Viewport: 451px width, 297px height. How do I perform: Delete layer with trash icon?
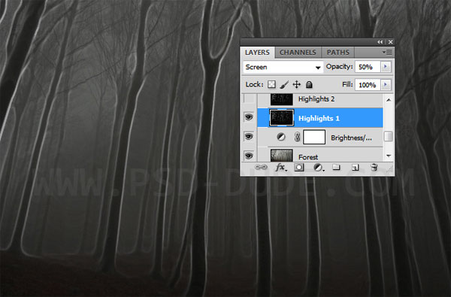coord(374,167)
